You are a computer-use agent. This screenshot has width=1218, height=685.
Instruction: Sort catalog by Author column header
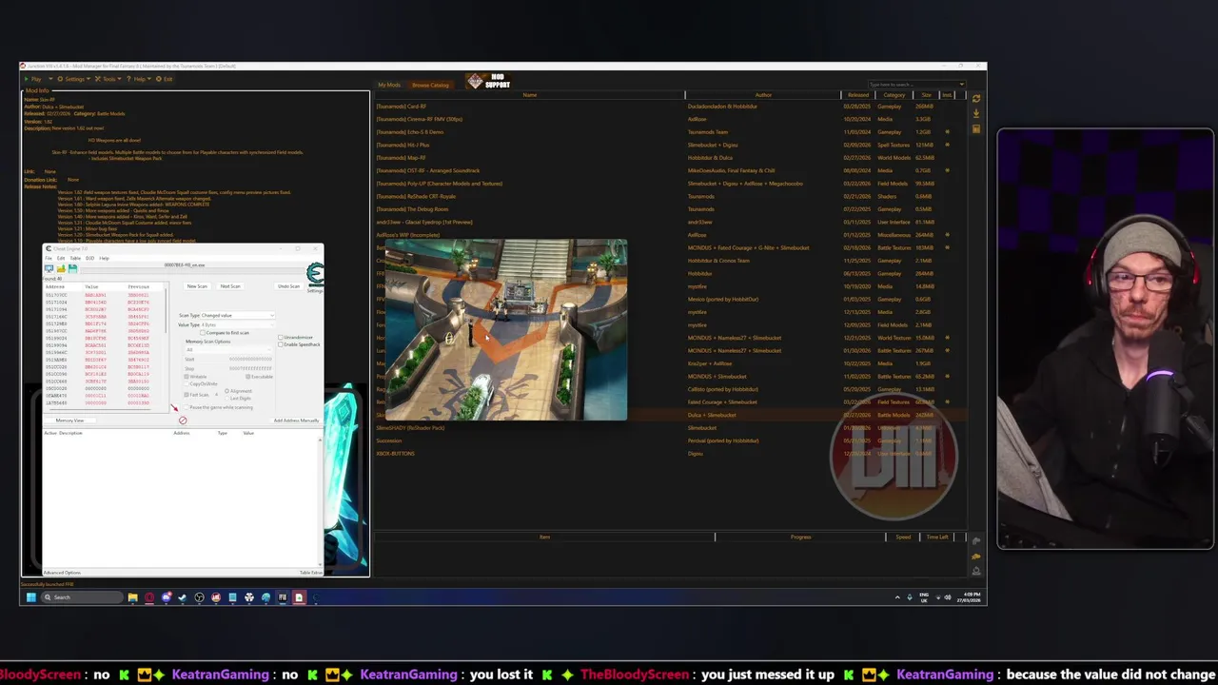763,95
